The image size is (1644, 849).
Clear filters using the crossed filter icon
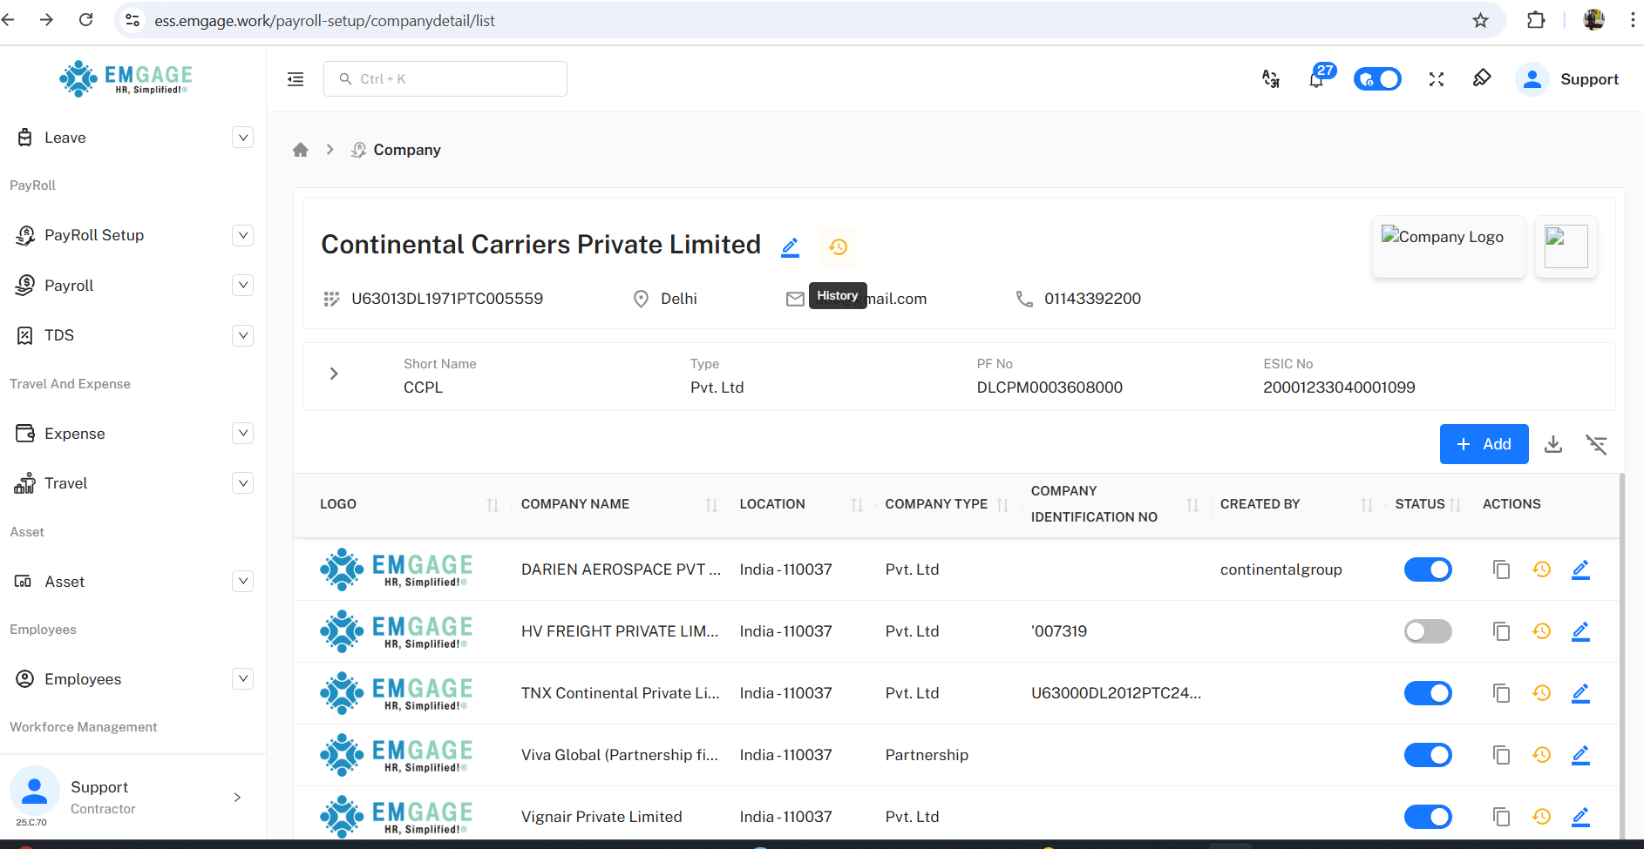pos(1596,445)
